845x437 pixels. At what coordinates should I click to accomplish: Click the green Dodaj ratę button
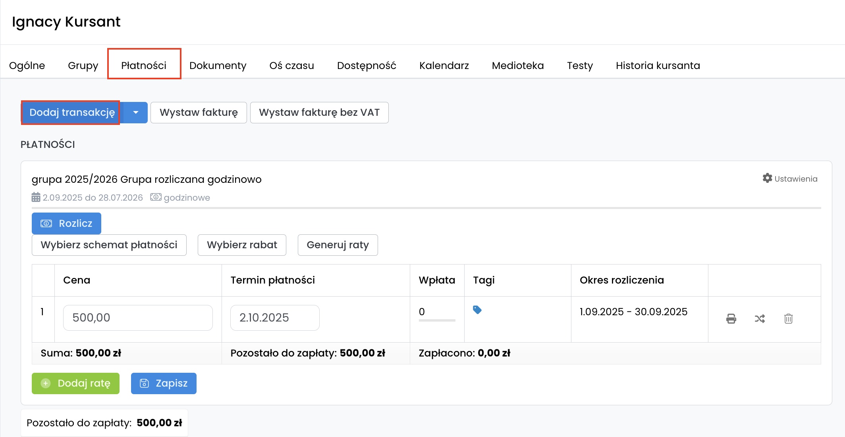(x=75, y=383)
